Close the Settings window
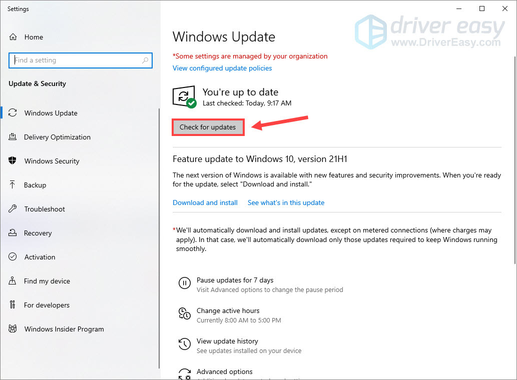This screenshot has height=380, width=517. tap(505, 8)
